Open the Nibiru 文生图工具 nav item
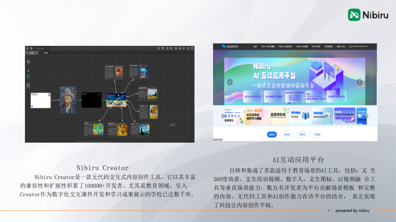 pyautogui.click(x=285, y=46)
